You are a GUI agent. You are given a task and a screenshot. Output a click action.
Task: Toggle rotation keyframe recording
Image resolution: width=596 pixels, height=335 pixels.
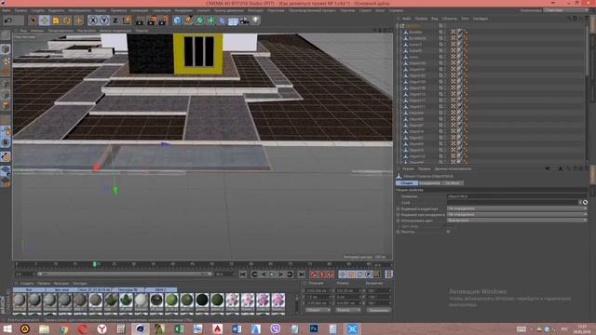click(x=360, y=275)
